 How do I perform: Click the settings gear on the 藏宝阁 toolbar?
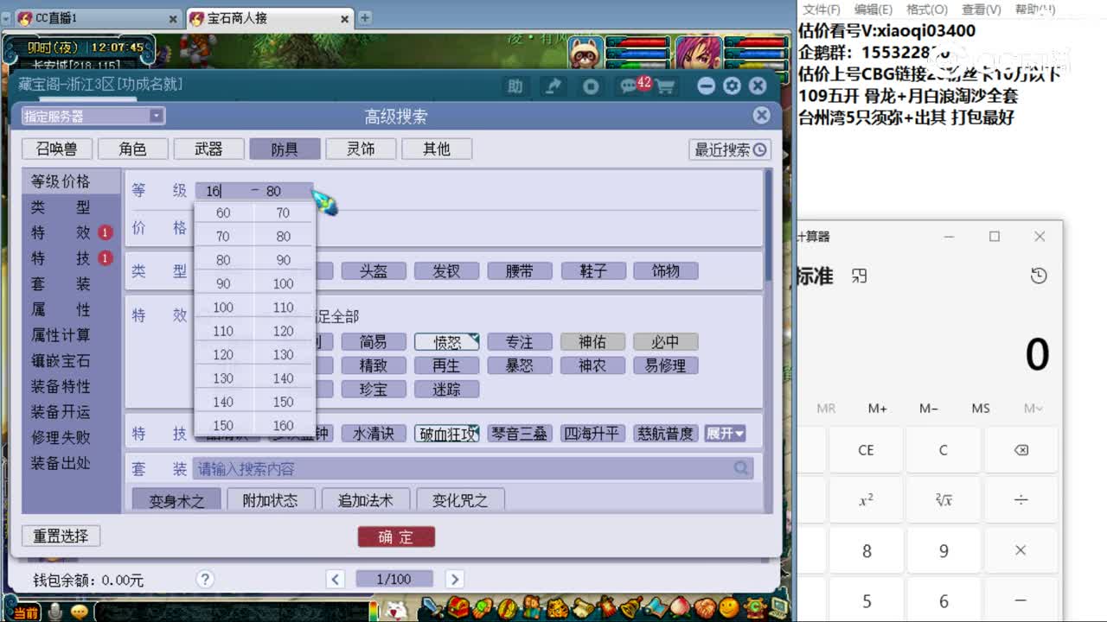[x=733, y=86]
